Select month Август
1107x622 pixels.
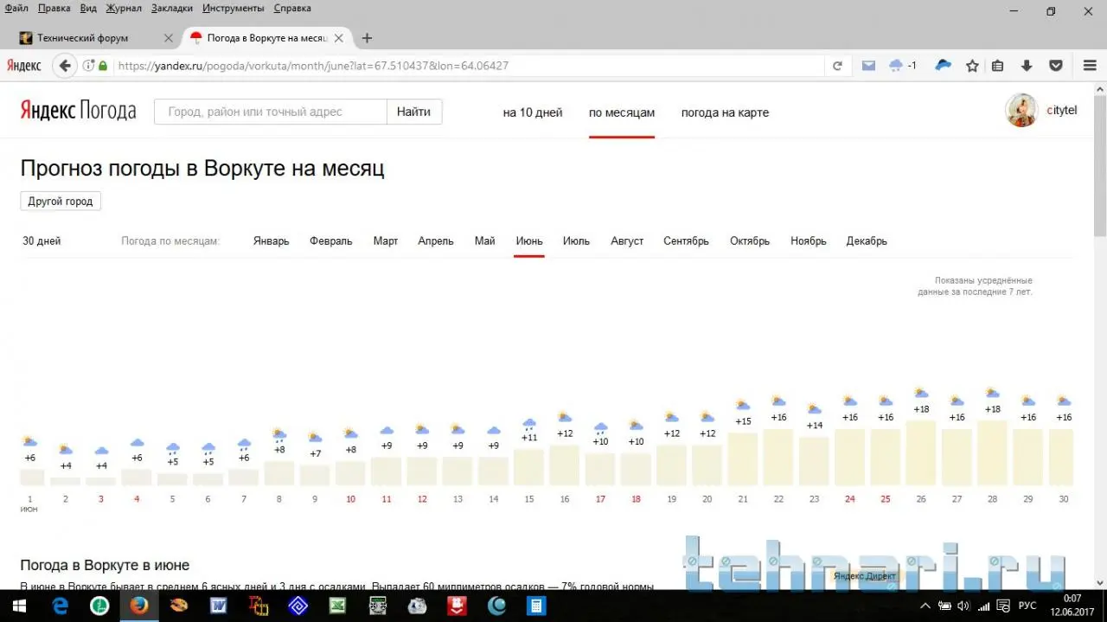pyautogui.click(x=627, y=241)
